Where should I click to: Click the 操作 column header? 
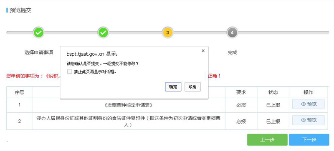tap(308, 92)
